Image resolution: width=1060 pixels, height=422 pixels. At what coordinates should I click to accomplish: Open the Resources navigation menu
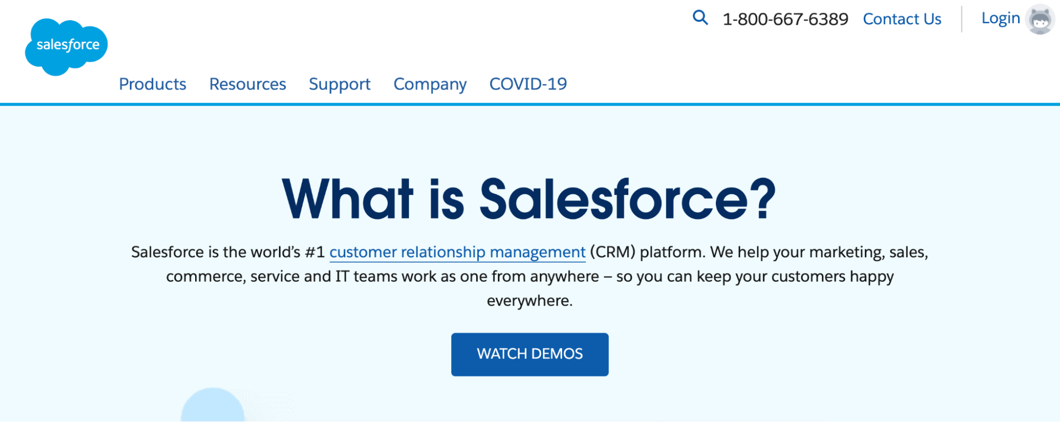[248, 84]
